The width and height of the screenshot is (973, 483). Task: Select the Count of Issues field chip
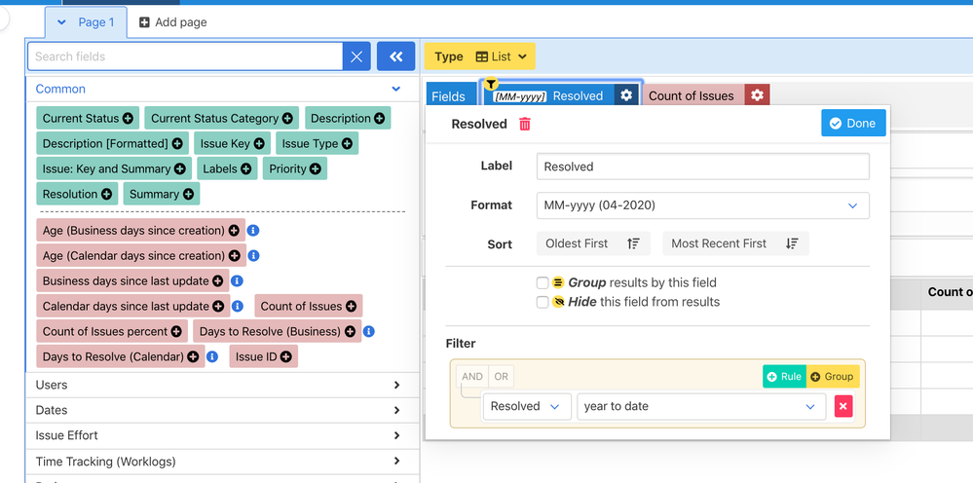(692, 95)
